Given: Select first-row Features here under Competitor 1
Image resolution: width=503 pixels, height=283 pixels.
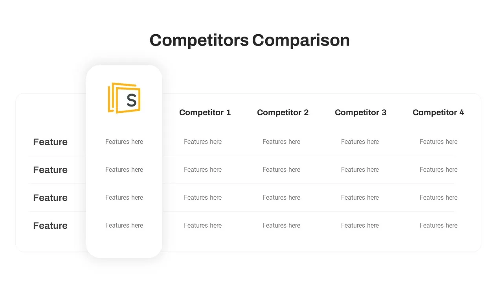Looking at the screenshot, I should tap(203, 141).
